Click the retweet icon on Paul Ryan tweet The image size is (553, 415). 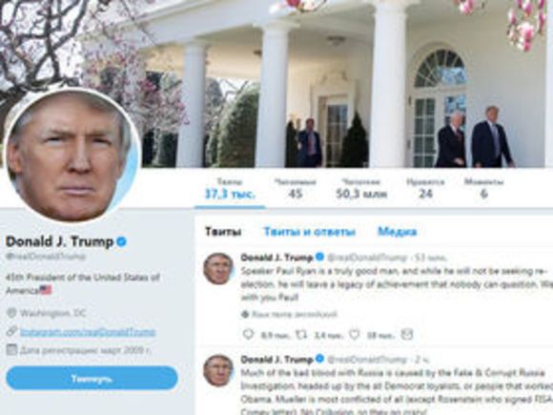tap(301, 334)
